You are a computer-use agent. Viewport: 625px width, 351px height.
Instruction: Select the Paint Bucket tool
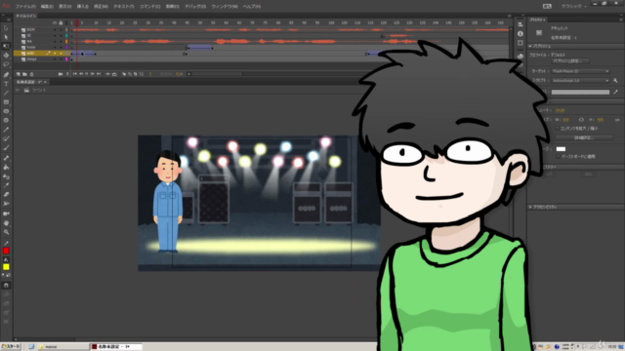6,167
